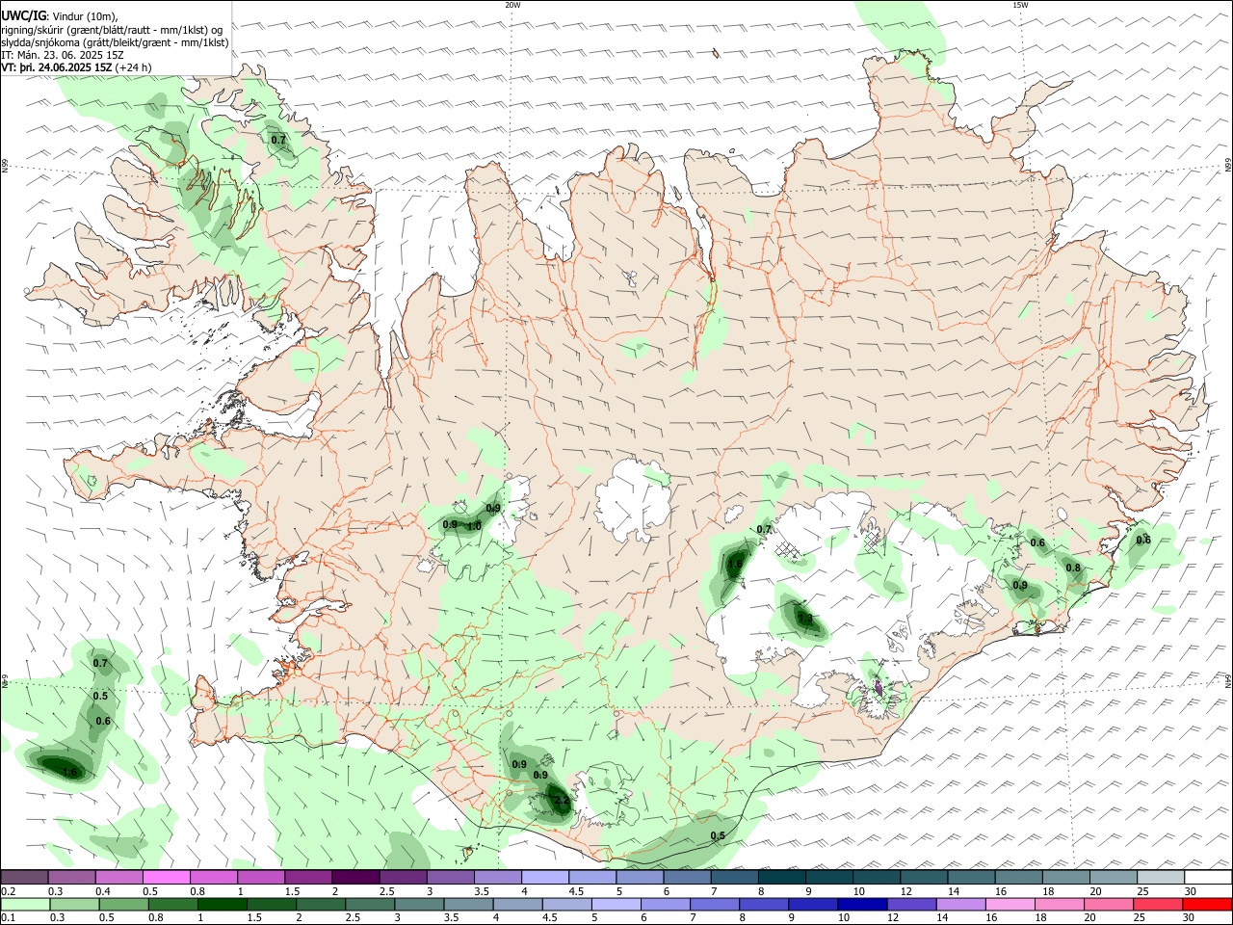The image size is (1233, 925).
Task: Click the '0.2' legend scale label
Action: [x=9, y=891]
